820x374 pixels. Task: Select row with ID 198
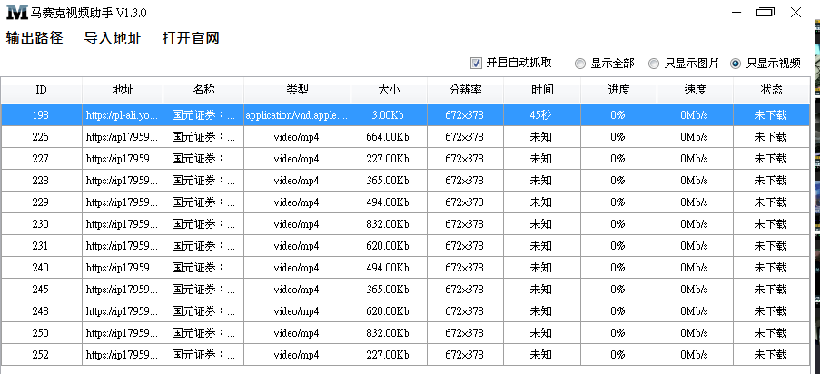[405, 115]
